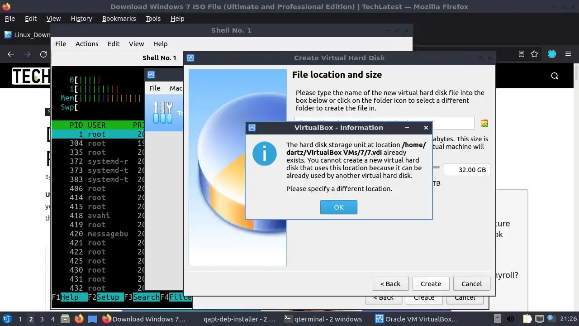Open Help menu in Firefox menu bar
Screen dimensions: 579x326
[177, 19]
